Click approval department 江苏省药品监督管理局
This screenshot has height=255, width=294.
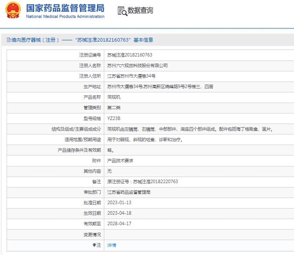point(129,192)
